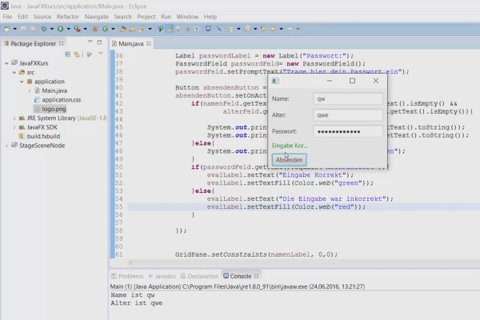Click the Save All toolbar icon
The height and width of the screenshot is (320, 480).
pos(33,29)
